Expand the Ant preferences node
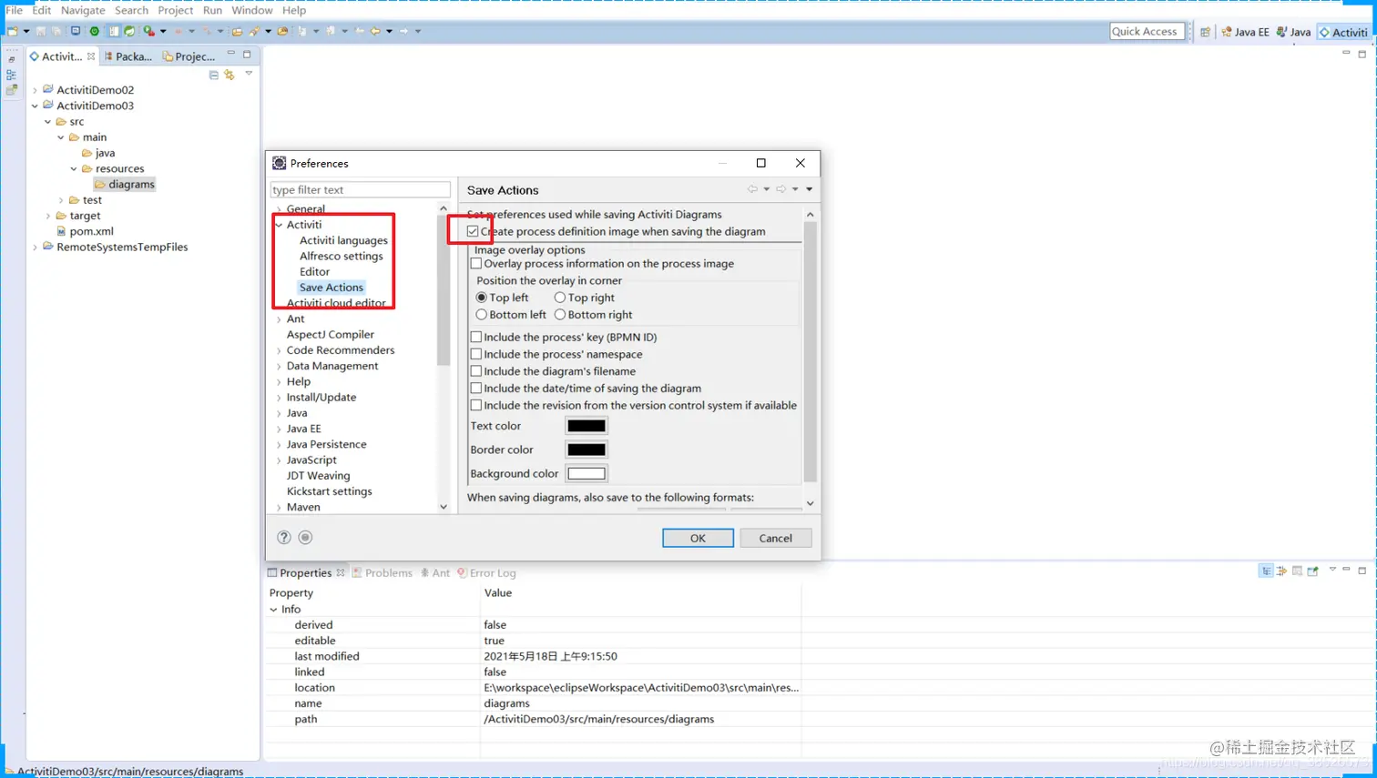 [280, 319]
